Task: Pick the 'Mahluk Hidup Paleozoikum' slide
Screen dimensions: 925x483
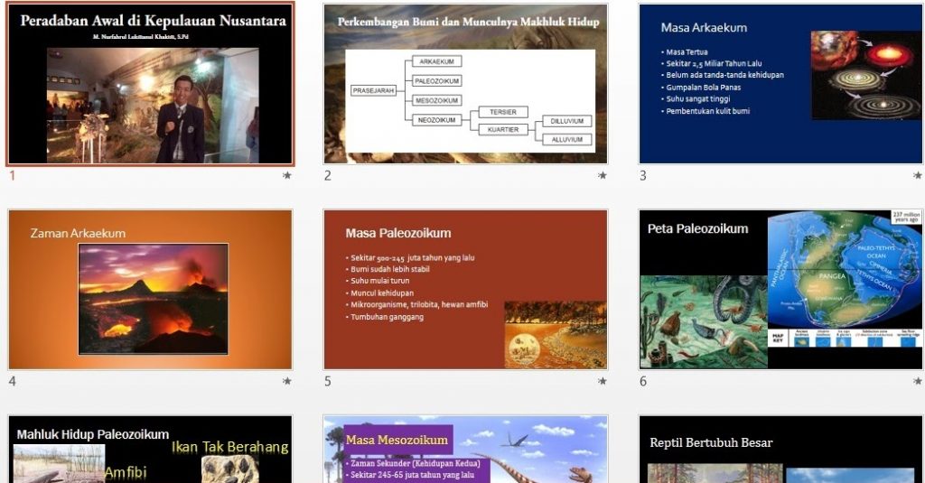Action: click(150, 450)
